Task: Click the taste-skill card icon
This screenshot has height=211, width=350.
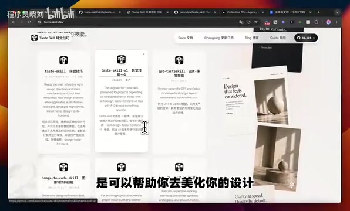Action: [63, 60]
